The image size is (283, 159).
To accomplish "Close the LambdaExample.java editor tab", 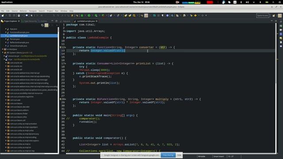I will click(x=96, y=21).
